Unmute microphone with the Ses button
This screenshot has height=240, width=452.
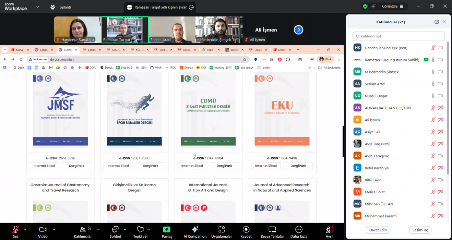click(x=15, y=229)
